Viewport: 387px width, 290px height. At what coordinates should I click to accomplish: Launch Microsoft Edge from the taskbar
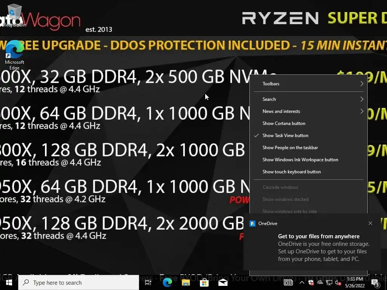coord(167,282)
